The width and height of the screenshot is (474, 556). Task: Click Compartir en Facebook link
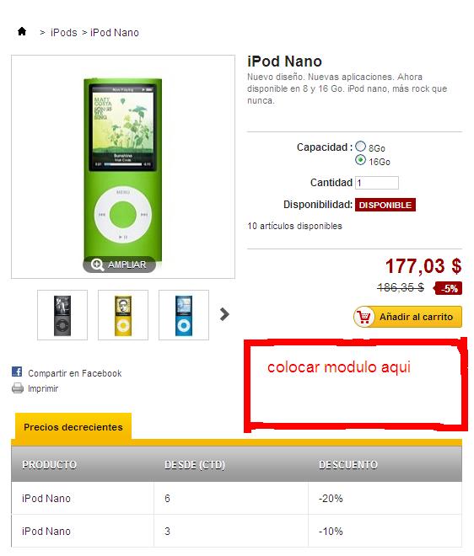pyautogui.click(x=74, y=373)
